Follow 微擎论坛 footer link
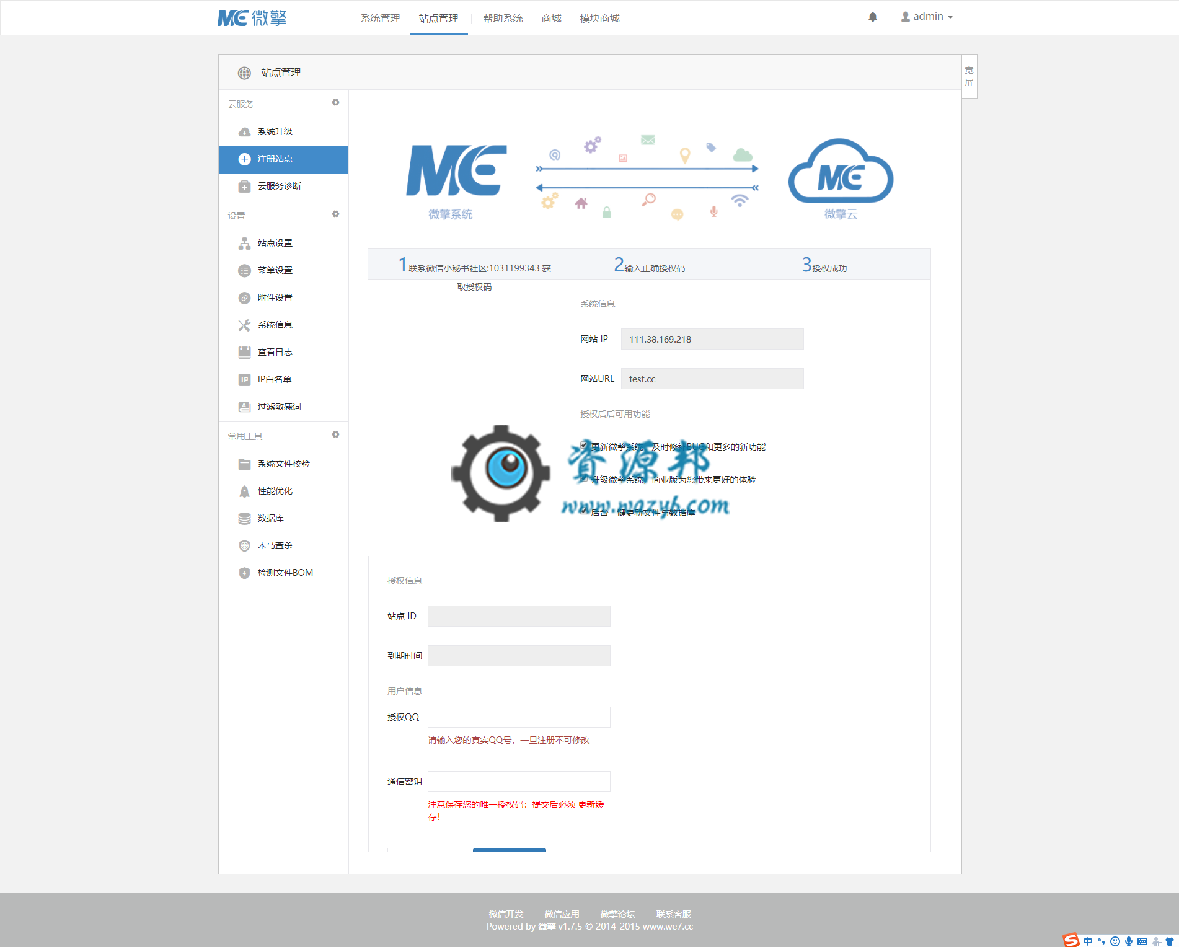This screenshot has height=947, width=1179. tap(617, 914)
